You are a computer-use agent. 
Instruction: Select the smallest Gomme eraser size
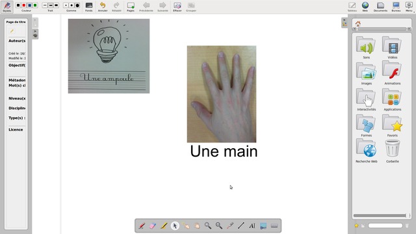click(66, 5)
